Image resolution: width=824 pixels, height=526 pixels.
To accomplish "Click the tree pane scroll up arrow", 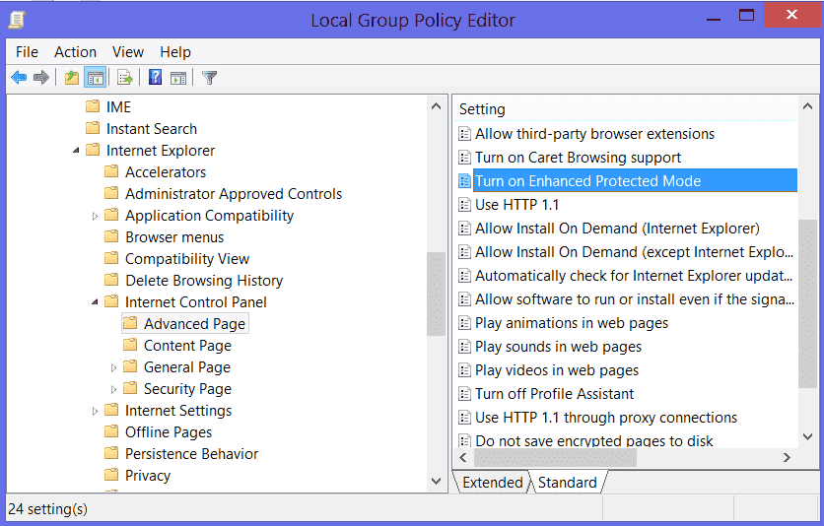I will click(436, 106).
